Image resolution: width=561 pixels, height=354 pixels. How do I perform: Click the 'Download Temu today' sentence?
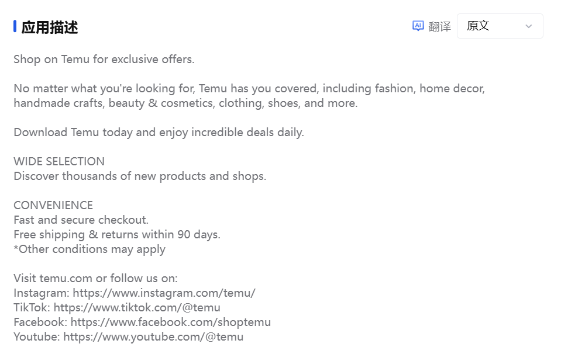[x=159, y=132]
